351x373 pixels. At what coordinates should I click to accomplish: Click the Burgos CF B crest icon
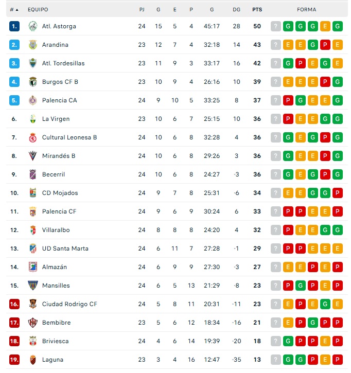tap(32, 82)
